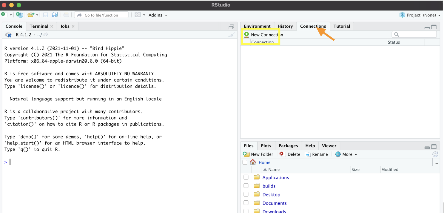Expand the recent files dropdown arrow

[38, 15]
